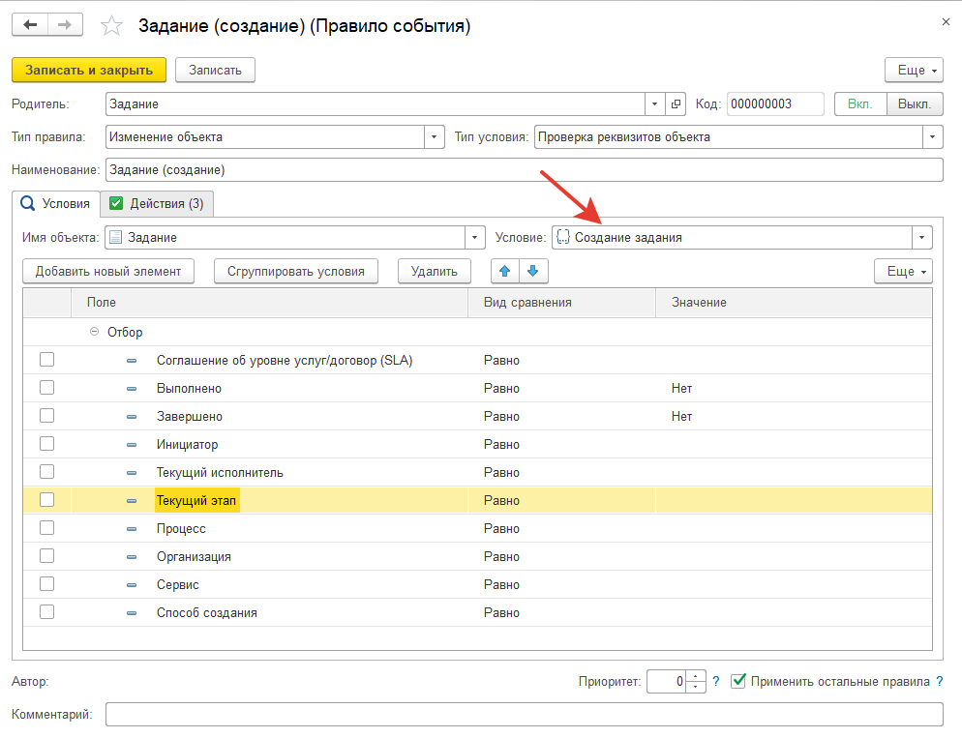This screenshot has width=962, height=738.
Task: Increase the Приоритет value with the up spinner
Action: (x=696, y=676)
